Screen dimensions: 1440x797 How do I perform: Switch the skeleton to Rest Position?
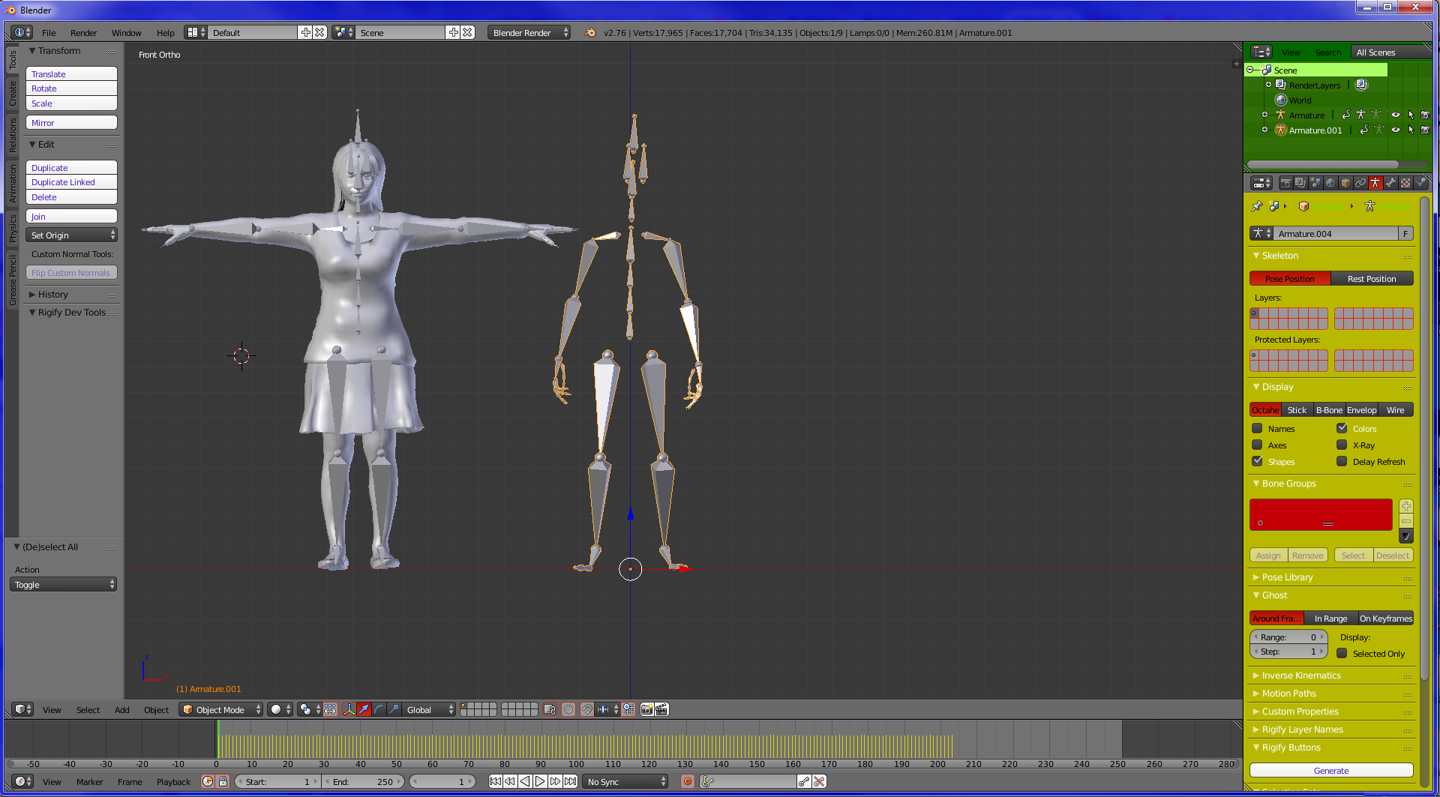coord(1371,279)
